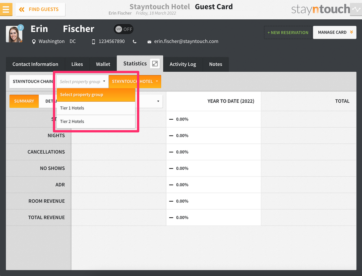This screenshot has height=276, width=362.
Task: Click the ROOM REVENUE row label
Action: pyautogui.click(x=47, y=201)
